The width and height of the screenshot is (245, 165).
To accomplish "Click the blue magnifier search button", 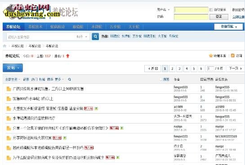I will pos(95,37).
